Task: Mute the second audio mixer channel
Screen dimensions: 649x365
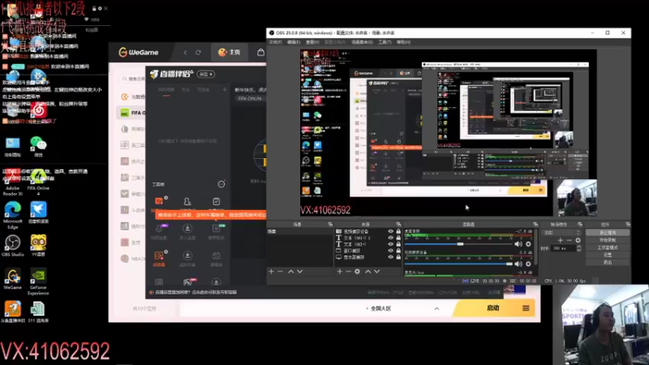Action: (x=518, y=264)
